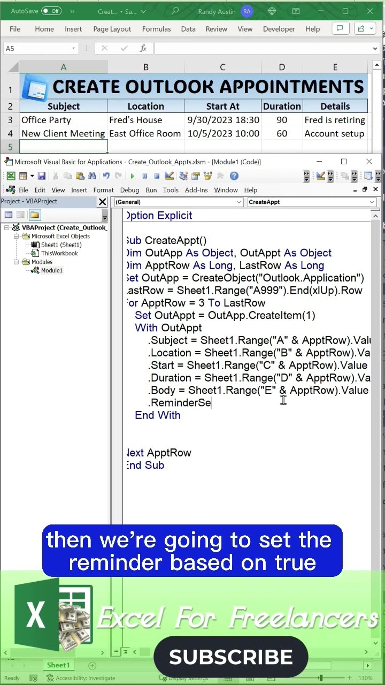
Task: Collapse the VBAProject tree node
Action: click(6, 227)
